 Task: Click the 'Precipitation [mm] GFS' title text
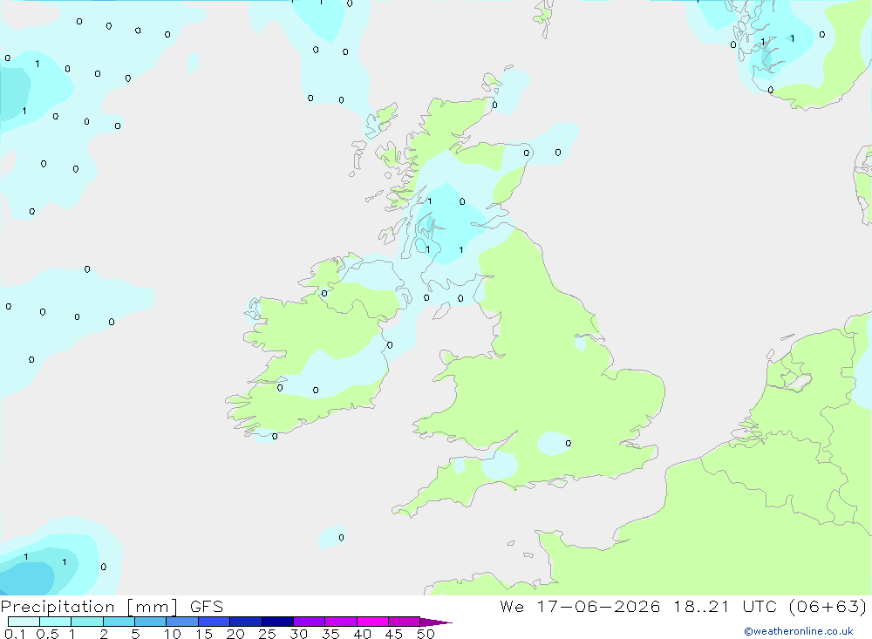click(x=112, y=607)
